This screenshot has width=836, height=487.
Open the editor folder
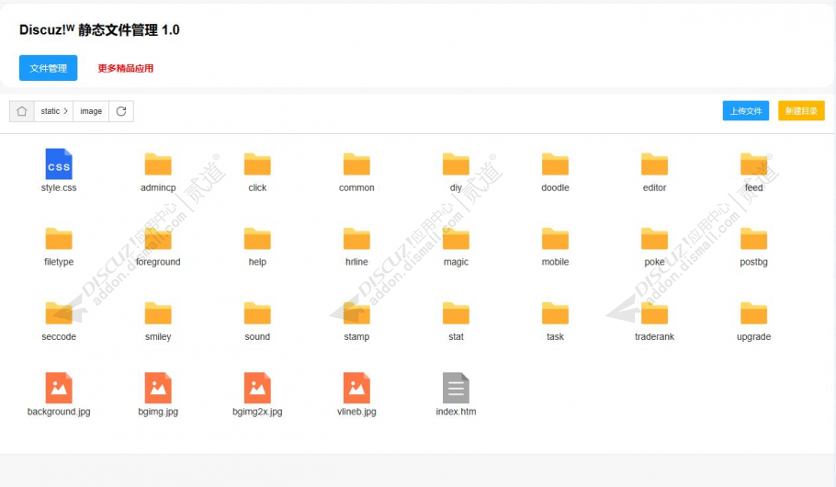tap(654, 164)
